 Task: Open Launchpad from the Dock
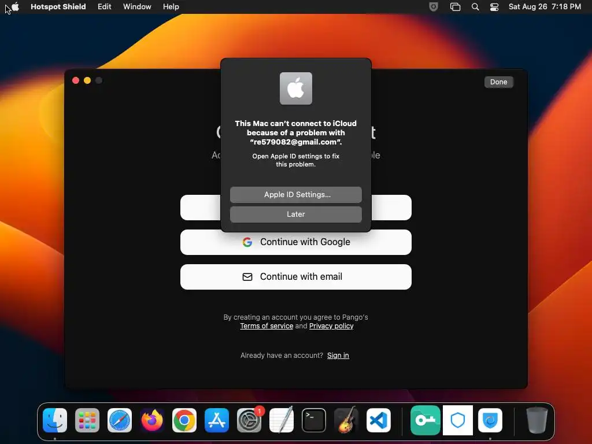pos(87,420)
